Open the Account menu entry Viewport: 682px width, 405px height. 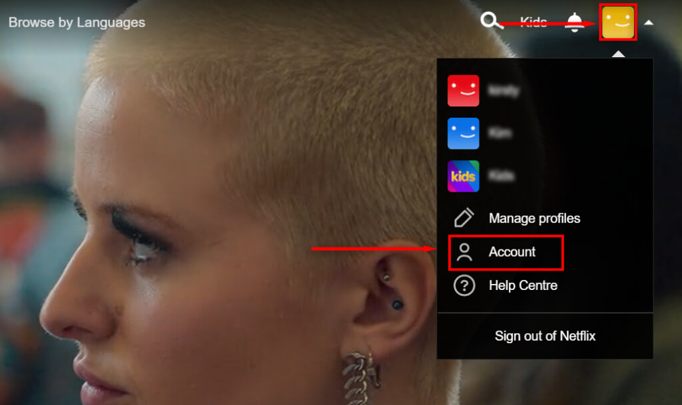pyautogui.click(x=512, y=252)
